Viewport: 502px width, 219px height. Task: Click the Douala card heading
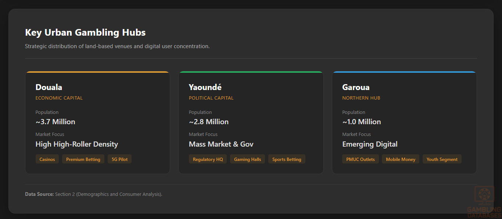pyautogui.click(x=49, y=87)
